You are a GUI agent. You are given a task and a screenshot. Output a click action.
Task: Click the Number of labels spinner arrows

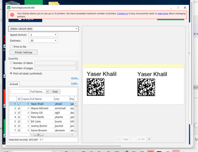77,63
